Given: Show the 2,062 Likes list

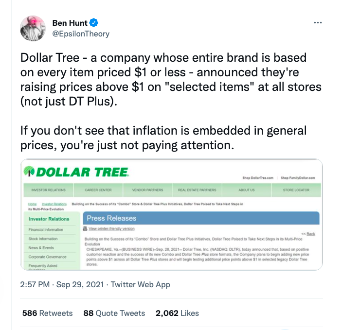Looking at the screenshot, I should pyautogui.click(x=177, y=313).
